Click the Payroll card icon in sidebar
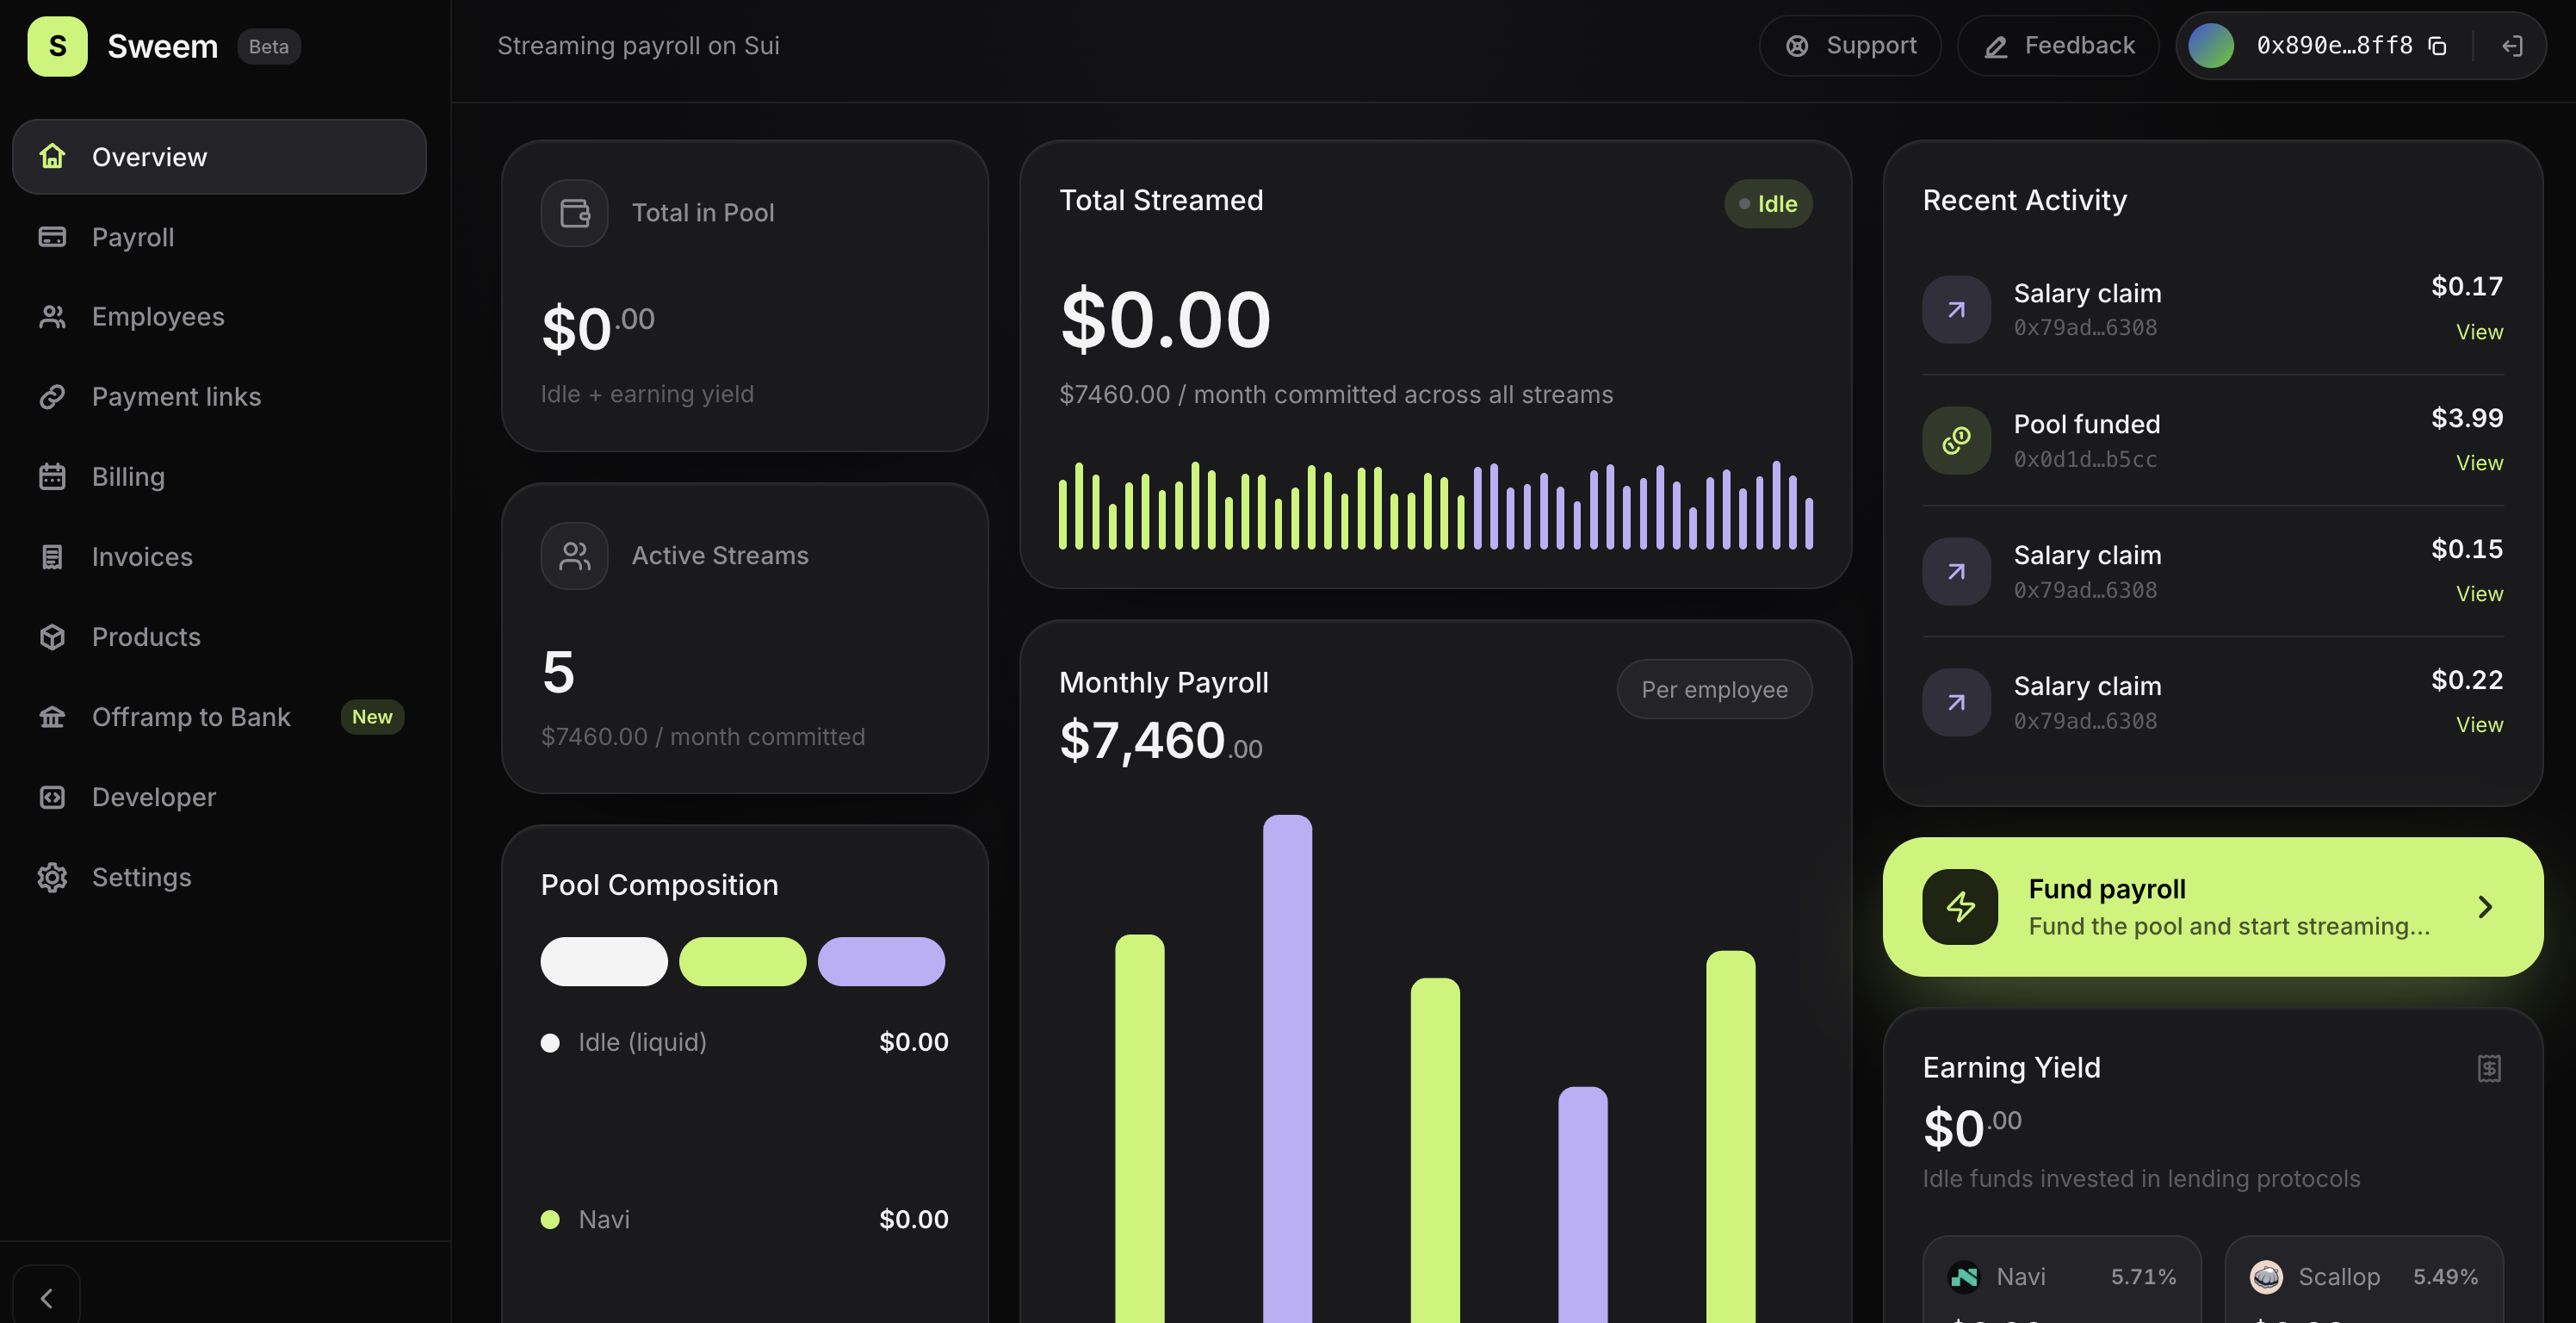This screenshot has height=1323, width=2576. coord(52,237)
